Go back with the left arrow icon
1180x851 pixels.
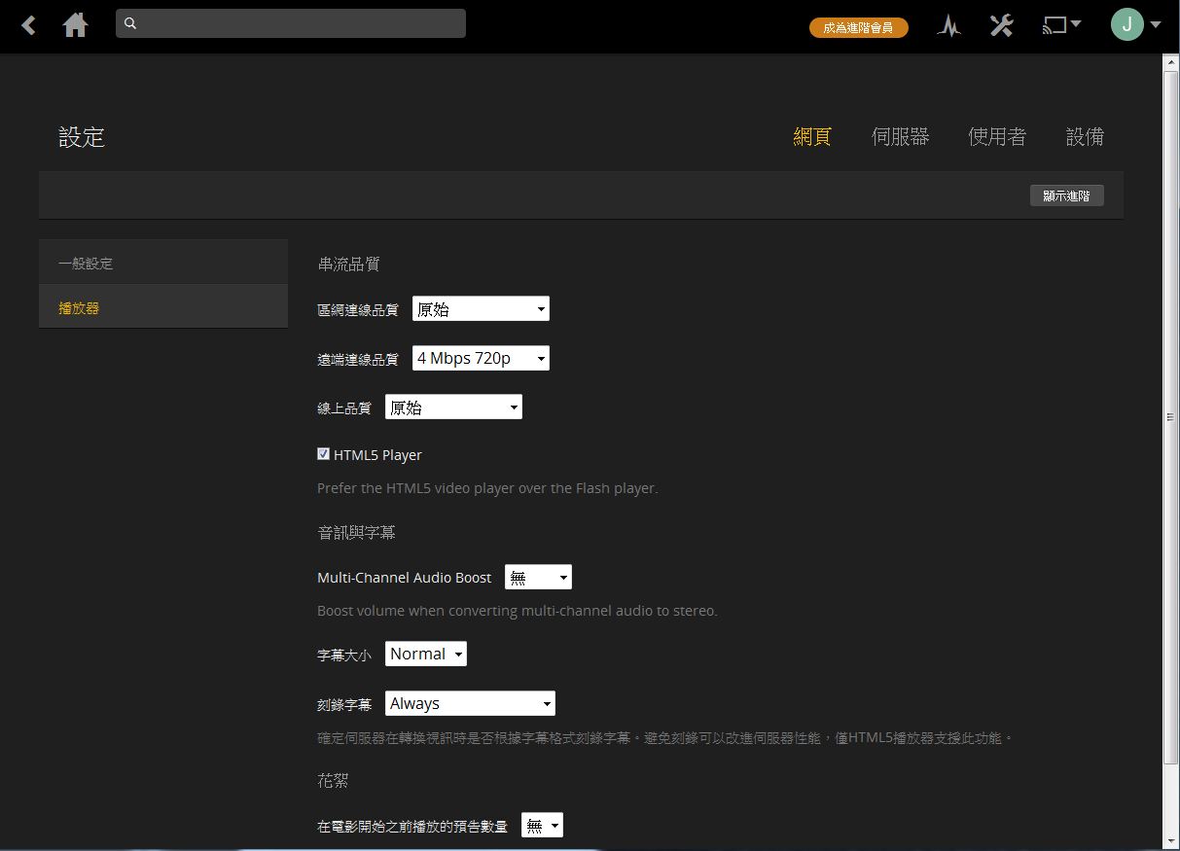(29, 25)
